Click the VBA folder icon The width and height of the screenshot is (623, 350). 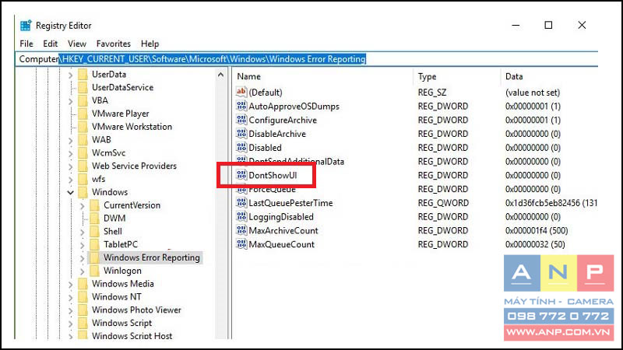point(83,101)
